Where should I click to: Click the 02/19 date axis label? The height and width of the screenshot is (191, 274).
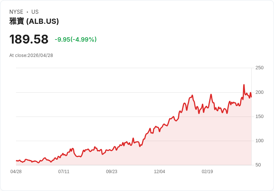[x=207, y=172]
